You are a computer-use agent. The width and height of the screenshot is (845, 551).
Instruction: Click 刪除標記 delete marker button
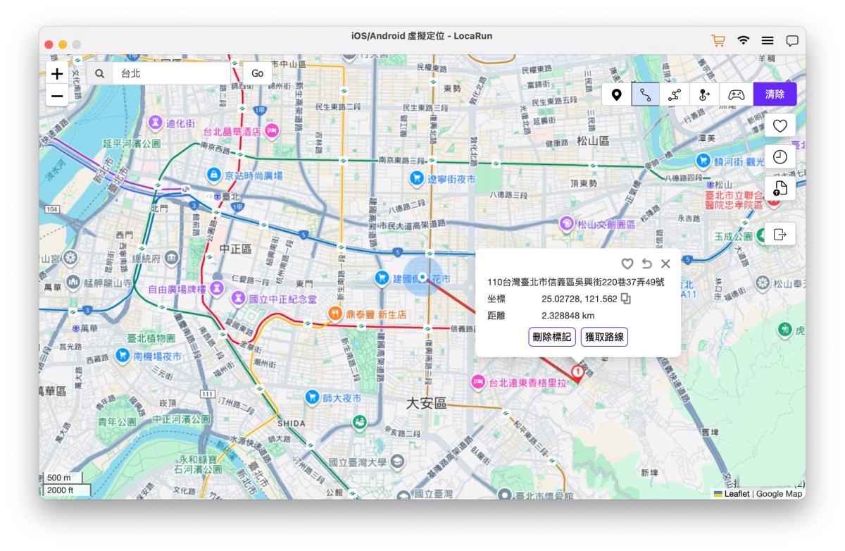click(x=552, y=337)
